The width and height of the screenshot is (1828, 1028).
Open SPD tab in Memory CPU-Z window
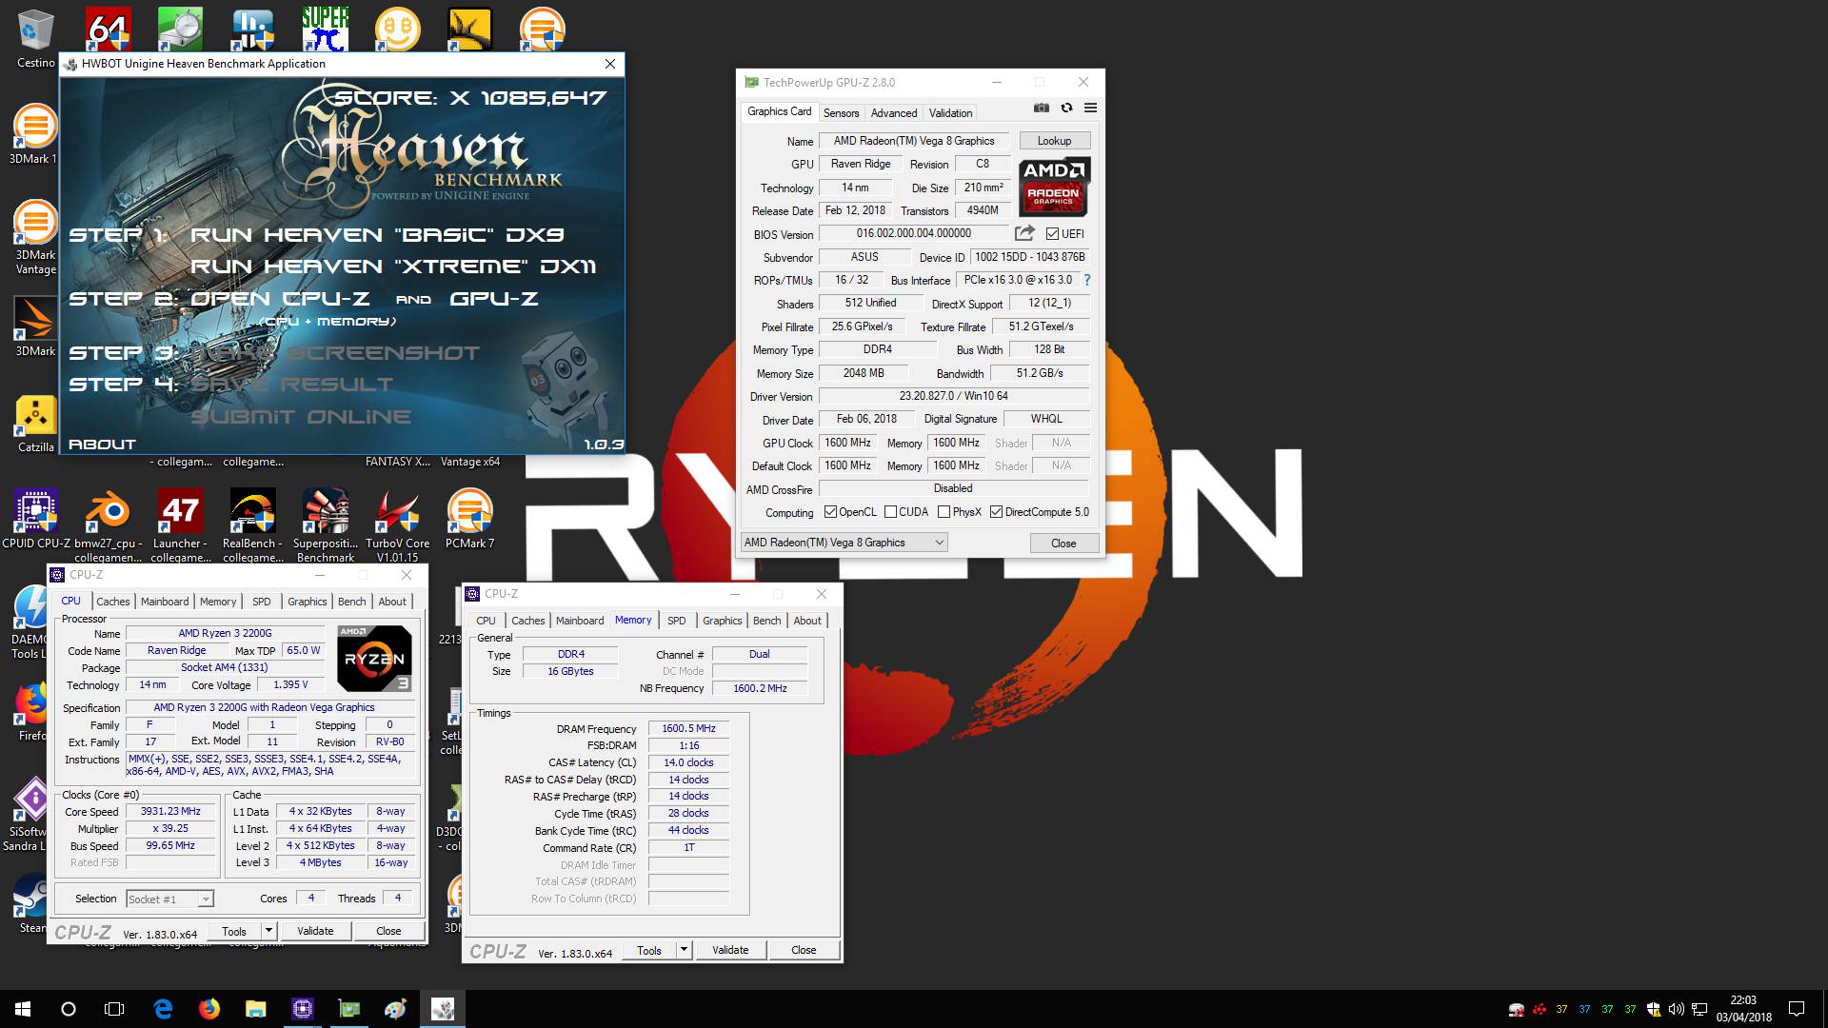pyautogui.click(x=676, y=621)
